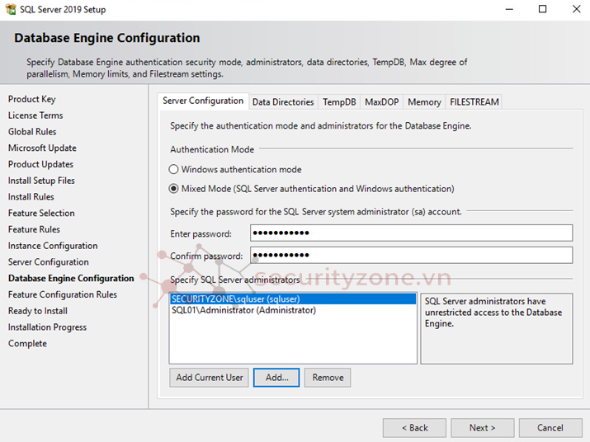Open the Memory tab
Screen dimensions: 590x442
[424, 102]
